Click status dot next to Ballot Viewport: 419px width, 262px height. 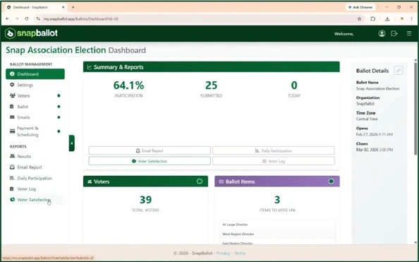[59, 107]
